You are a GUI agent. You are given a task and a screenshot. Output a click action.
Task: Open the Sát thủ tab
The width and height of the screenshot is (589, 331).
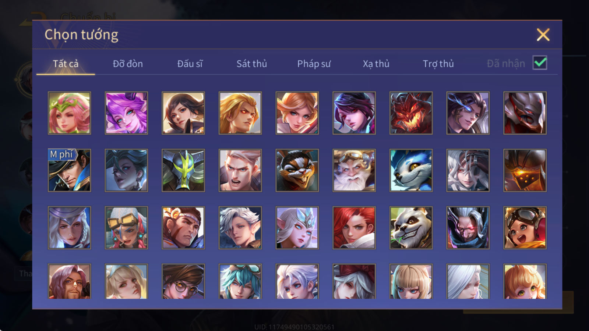coord(251,64)
